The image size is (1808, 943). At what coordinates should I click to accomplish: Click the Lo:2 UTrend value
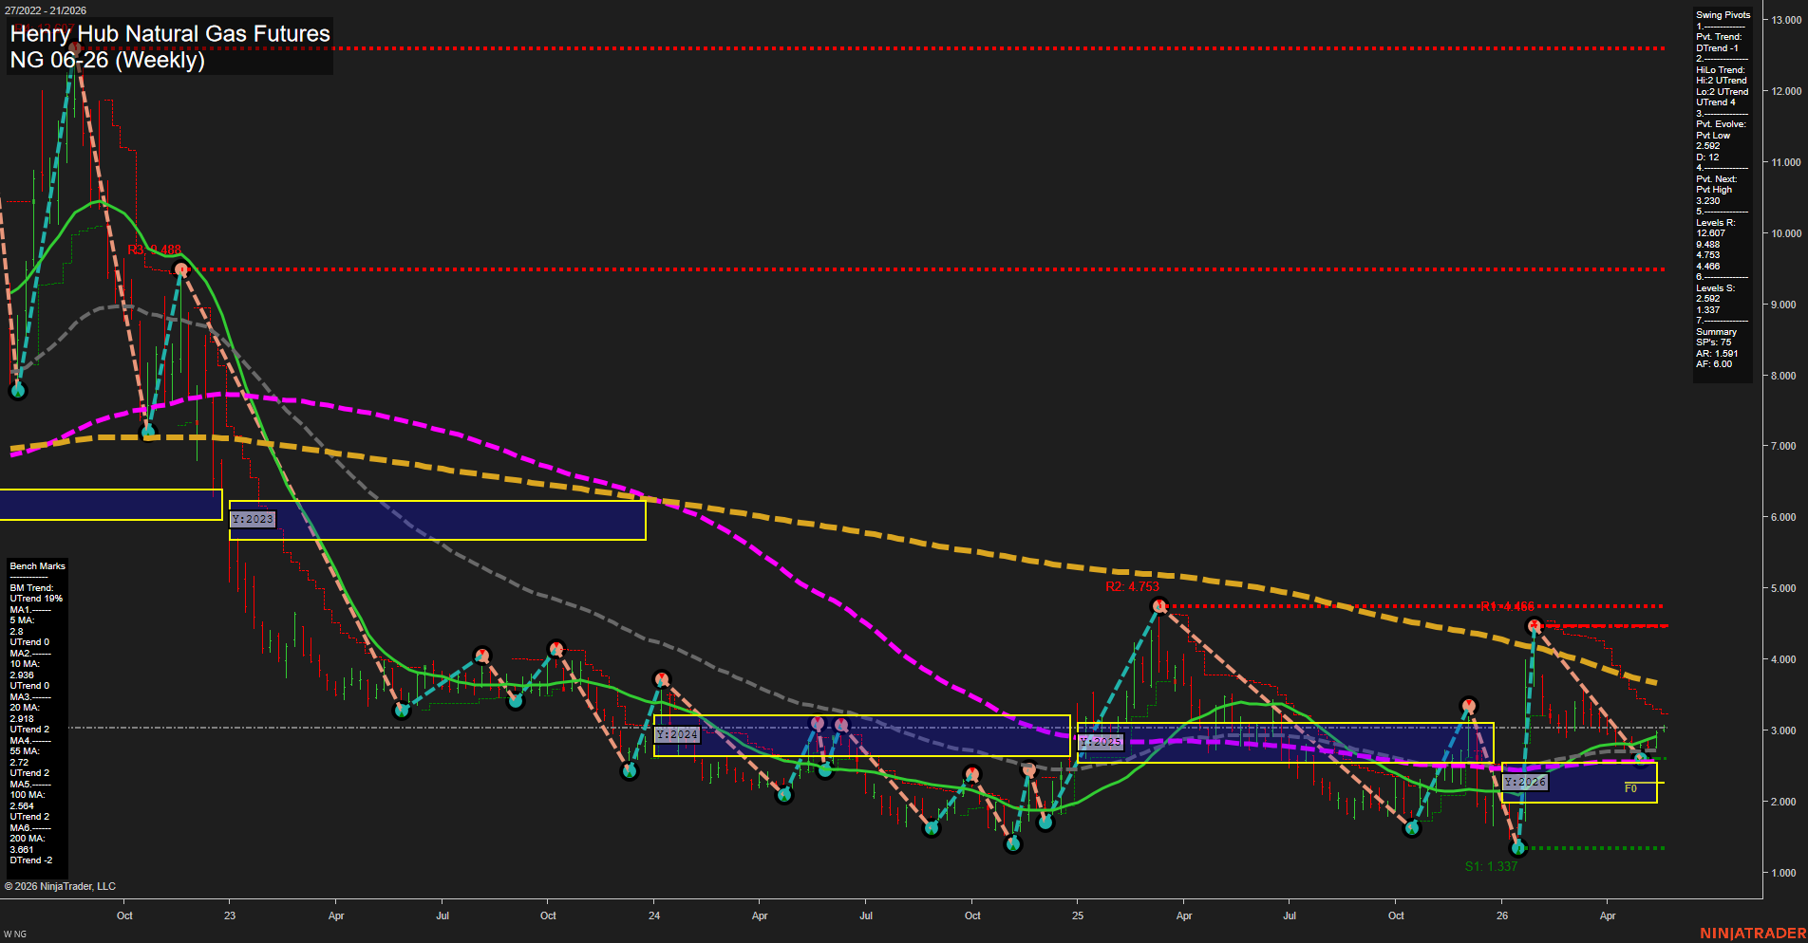point(1722,92)
